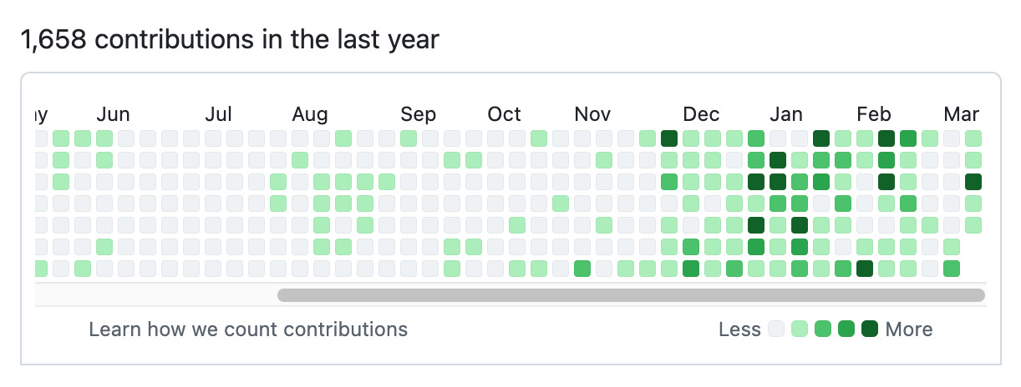Select the darkest green cell in Mar's last column

[x=973, y=181]
